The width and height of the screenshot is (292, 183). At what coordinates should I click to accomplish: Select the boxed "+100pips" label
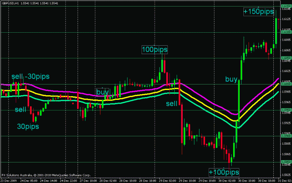tap(224, 172)
